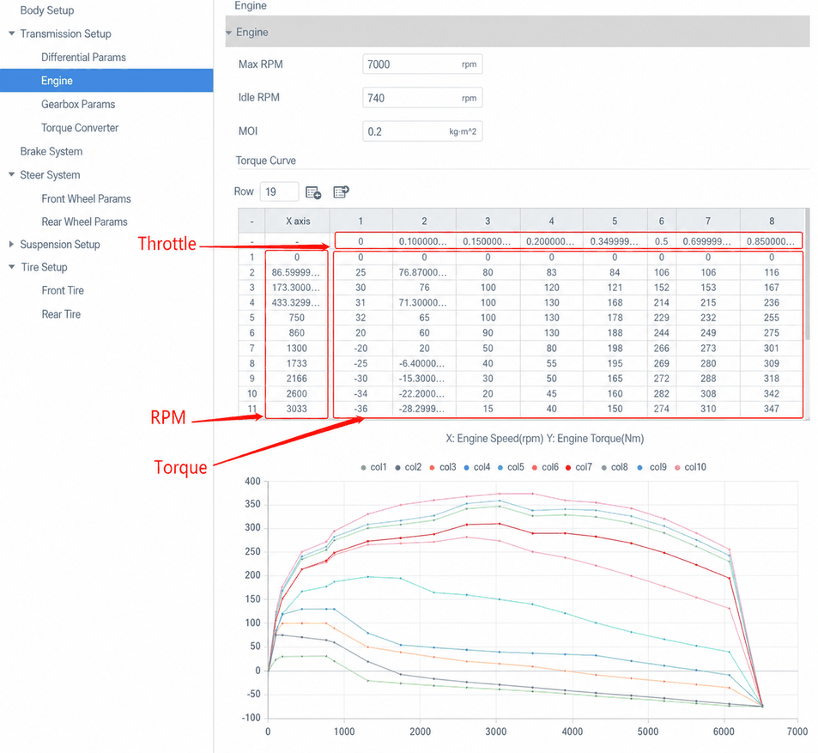Click the Row count field showing 19
Screen dimensions: 818x753
click(279, 191)
